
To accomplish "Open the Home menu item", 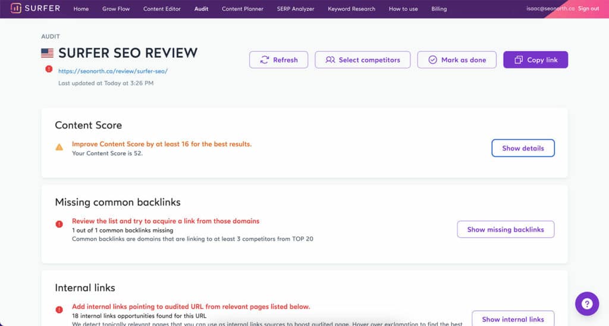I will click(81, 8).
